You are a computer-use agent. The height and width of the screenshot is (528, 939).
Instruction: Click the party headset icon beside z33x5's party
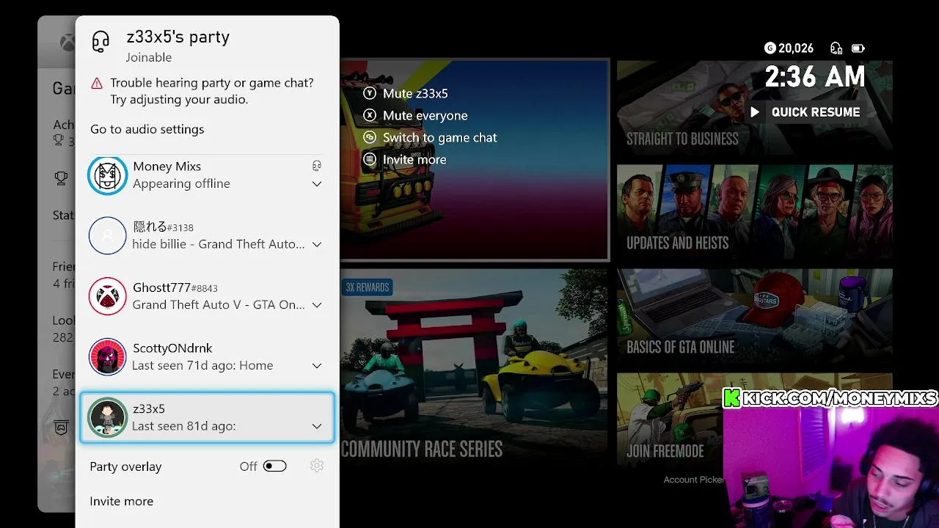click(x=101, y=41)
